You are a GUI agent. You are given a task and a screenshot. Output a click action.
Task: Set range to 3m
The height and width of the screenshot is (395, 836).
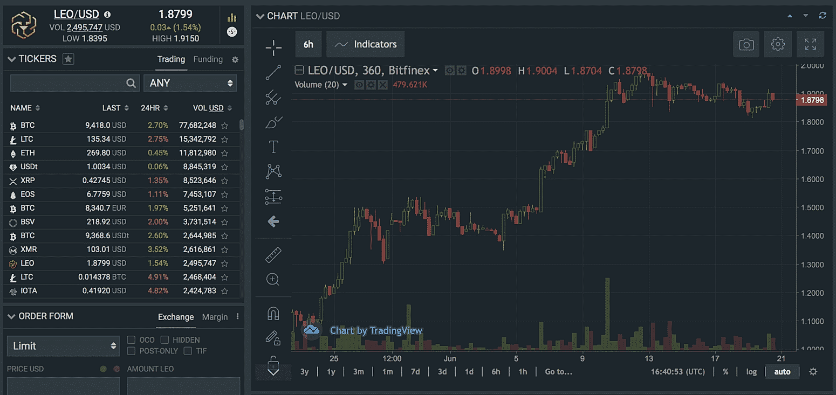tap(359, 372)
